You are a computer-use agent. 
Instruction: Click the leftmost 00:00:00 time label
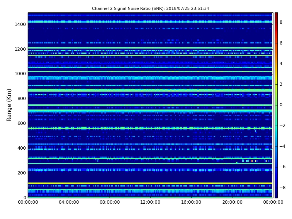coord(28,202)
